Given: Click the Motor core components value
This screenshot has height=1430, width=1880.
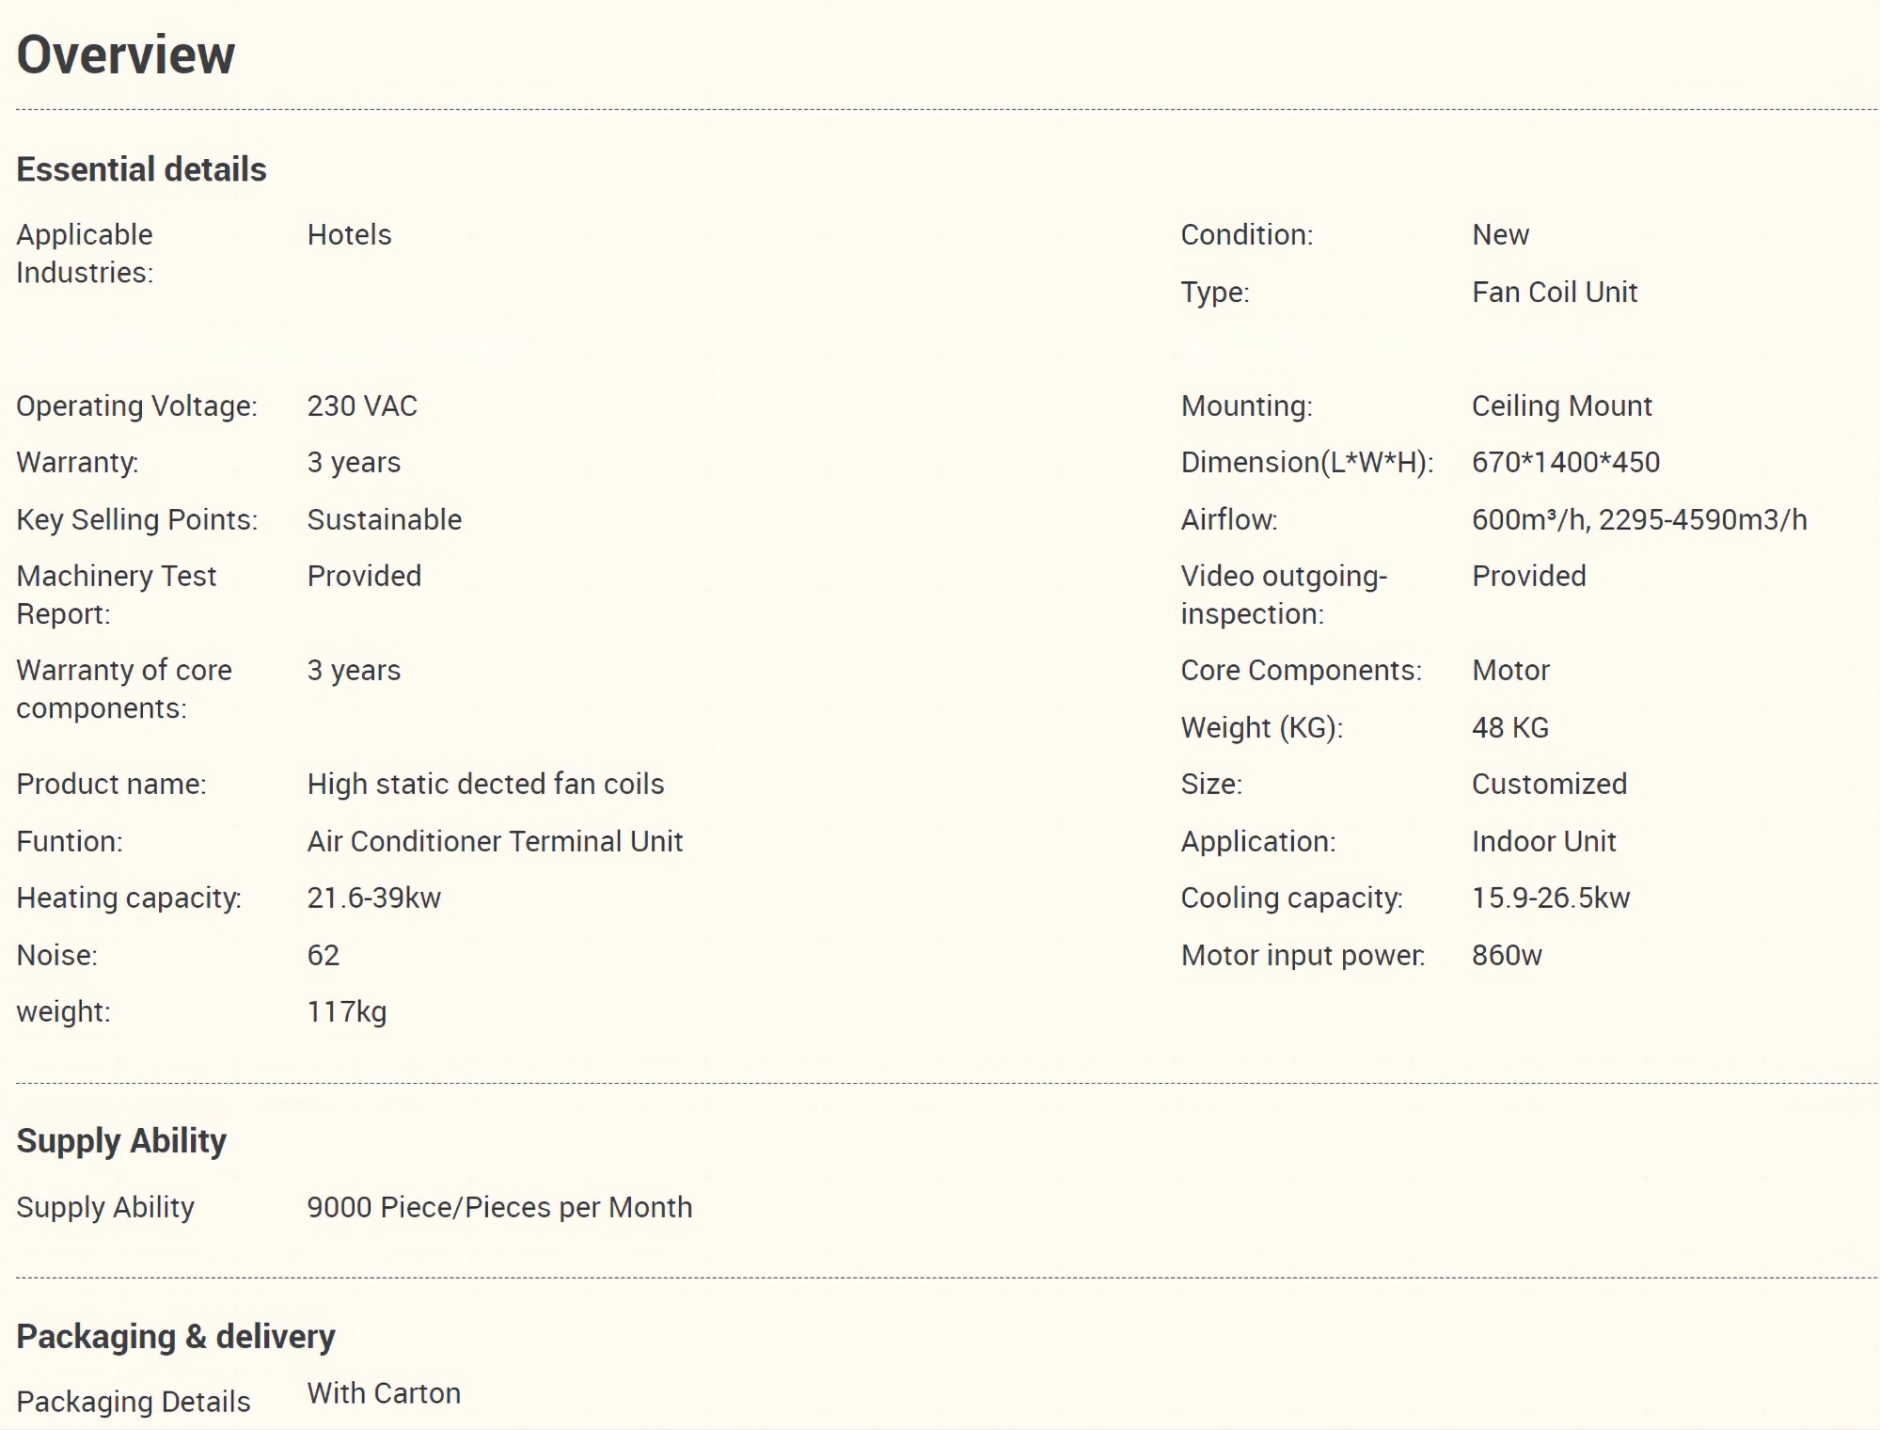Looking at the screenshot, I should 1509,670.
